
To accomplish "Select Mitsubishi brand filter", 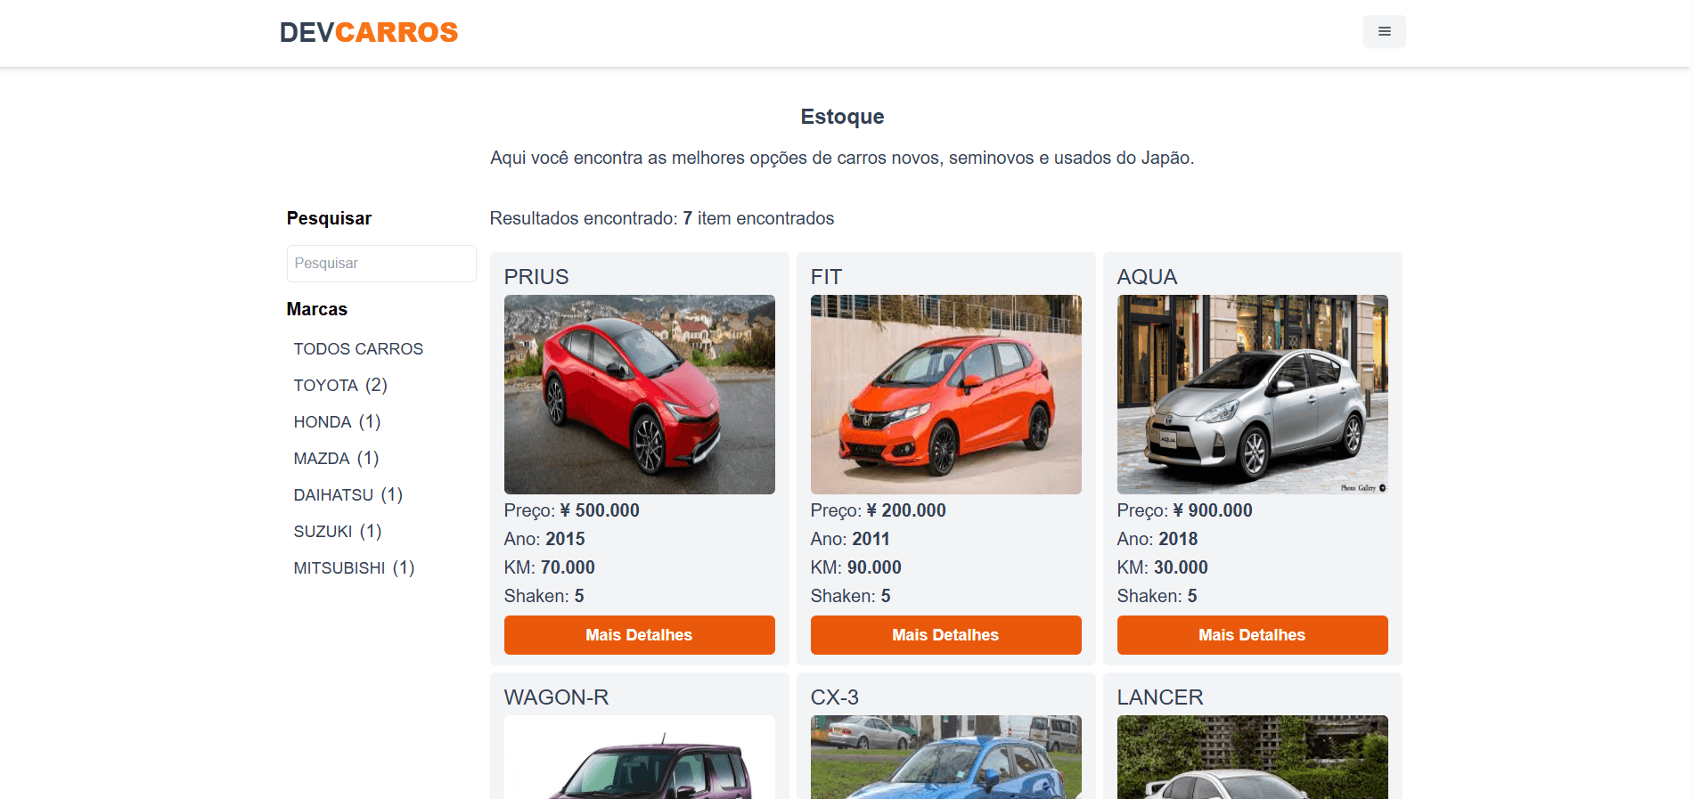I will click(354, 568).
